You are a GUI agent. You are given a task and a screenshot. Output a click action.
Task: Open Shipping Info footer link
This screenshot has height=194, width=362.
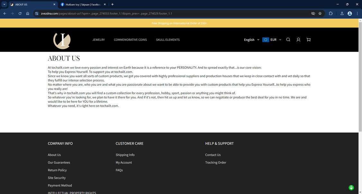(x=125, y=155)
